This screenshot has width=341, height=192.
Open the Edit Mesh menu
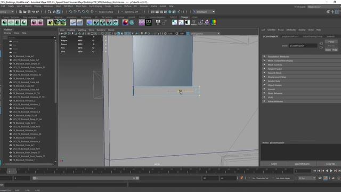pos(68,6)
